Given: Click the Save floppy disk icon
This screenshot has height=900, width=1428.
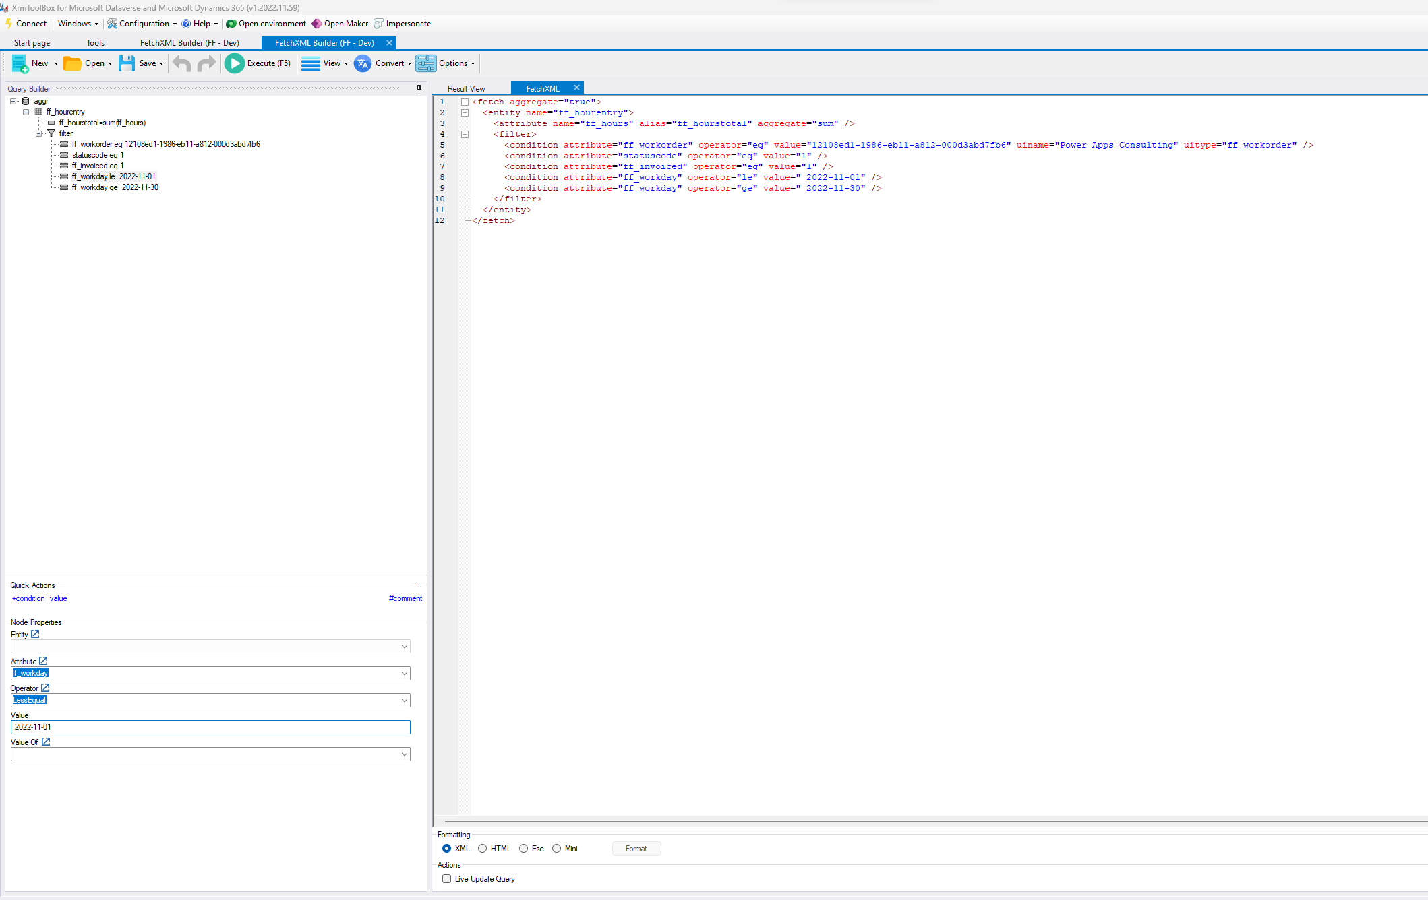Looking at the screenshot, I should [x=127, y=63].
